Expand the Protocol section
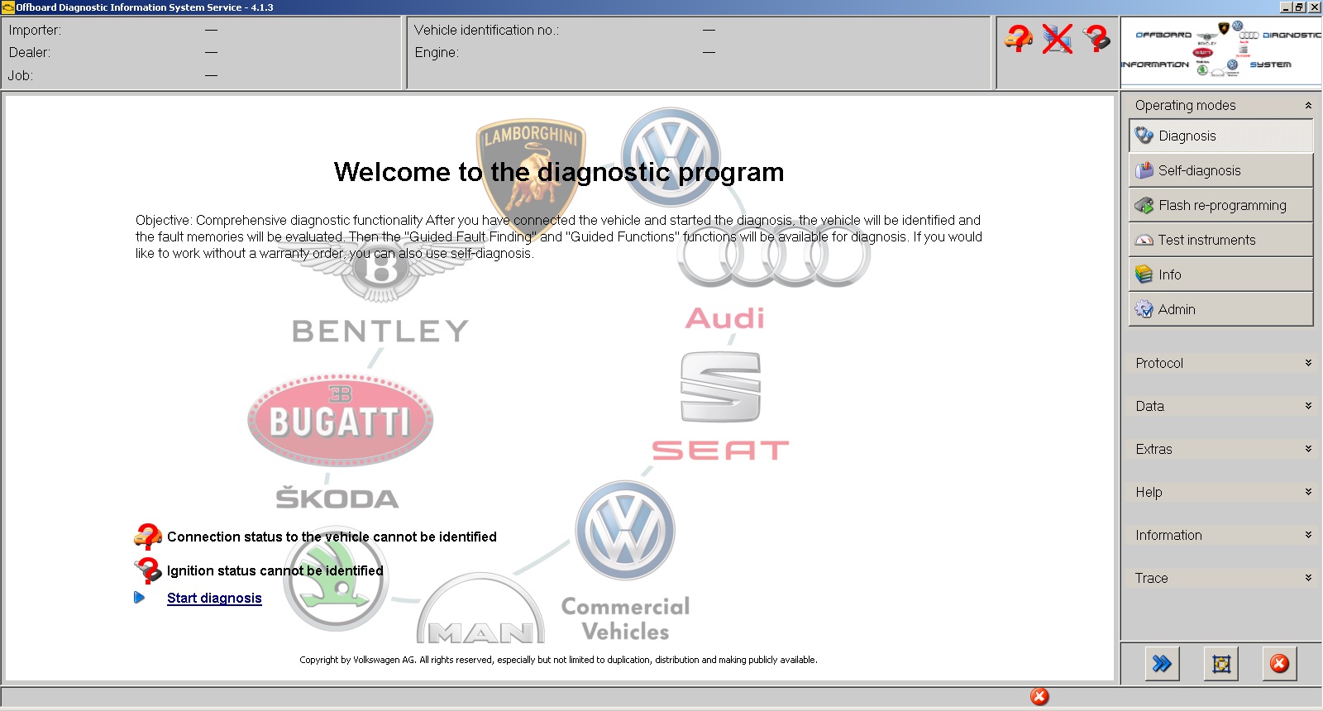Image resolution: width=1323 pixels, height=711 pixels. 1308,363
